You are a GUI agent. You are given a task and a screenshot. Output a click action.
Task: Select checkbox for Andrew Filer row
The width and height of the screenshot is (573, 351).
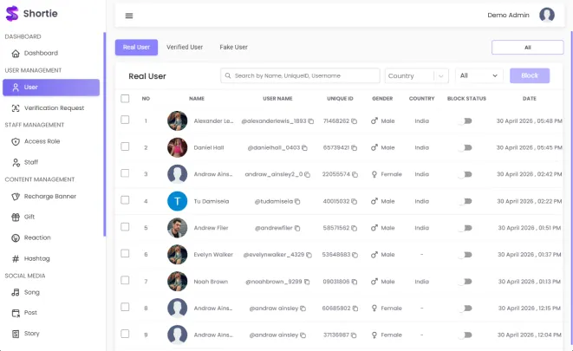(x=125, y=227)
